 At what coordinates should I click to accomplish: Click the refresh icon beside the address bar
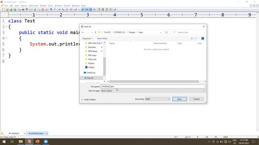(166, 32)
